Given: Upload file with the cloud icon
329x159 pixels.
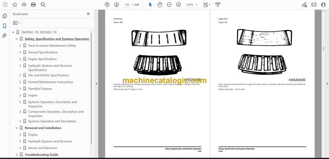Looking at the screenshot, I should pos(24,5).
